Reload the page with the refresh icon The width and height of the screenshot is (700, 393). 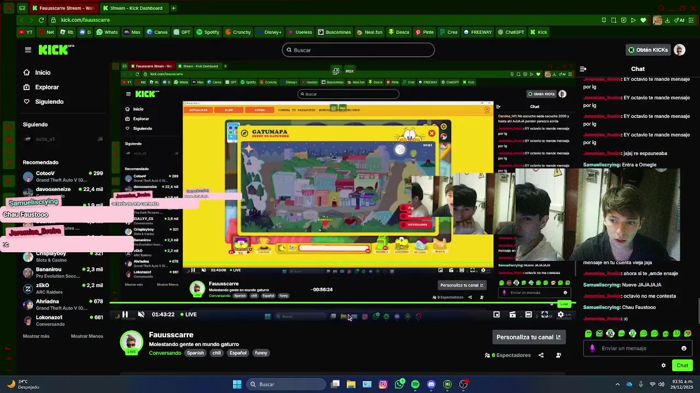[x=41, y=20]
